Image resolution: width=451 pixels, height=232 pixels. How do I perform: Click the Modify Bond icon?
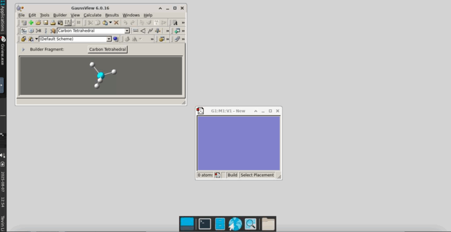[x=136, y=31]
